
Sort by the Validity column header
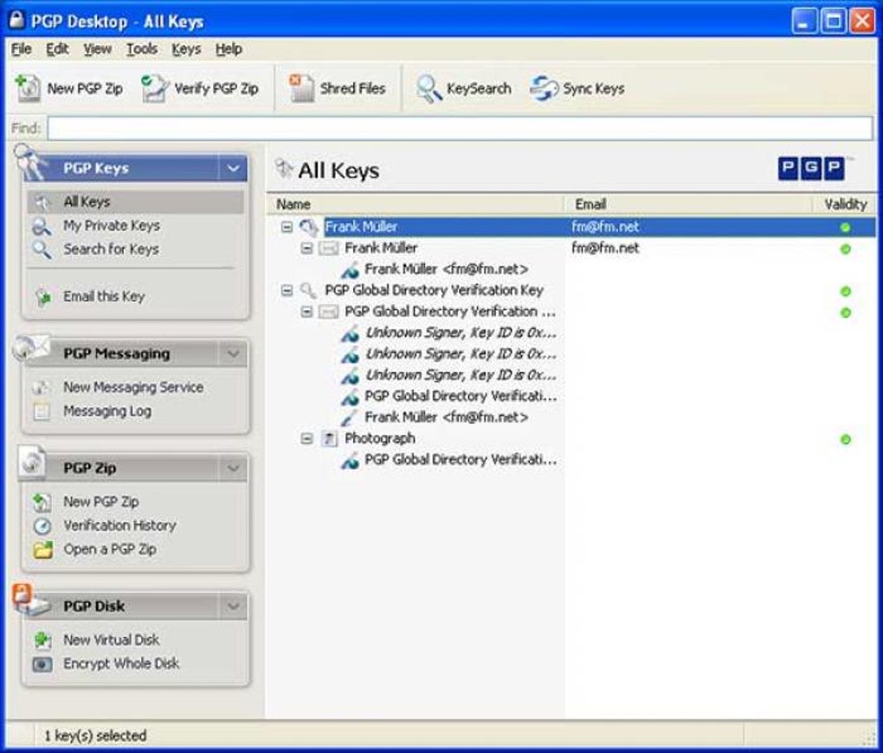845,204
